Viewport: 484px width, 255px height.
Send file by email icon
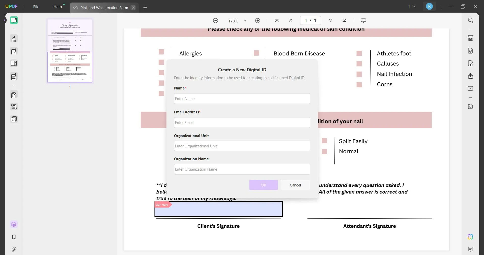470,88
